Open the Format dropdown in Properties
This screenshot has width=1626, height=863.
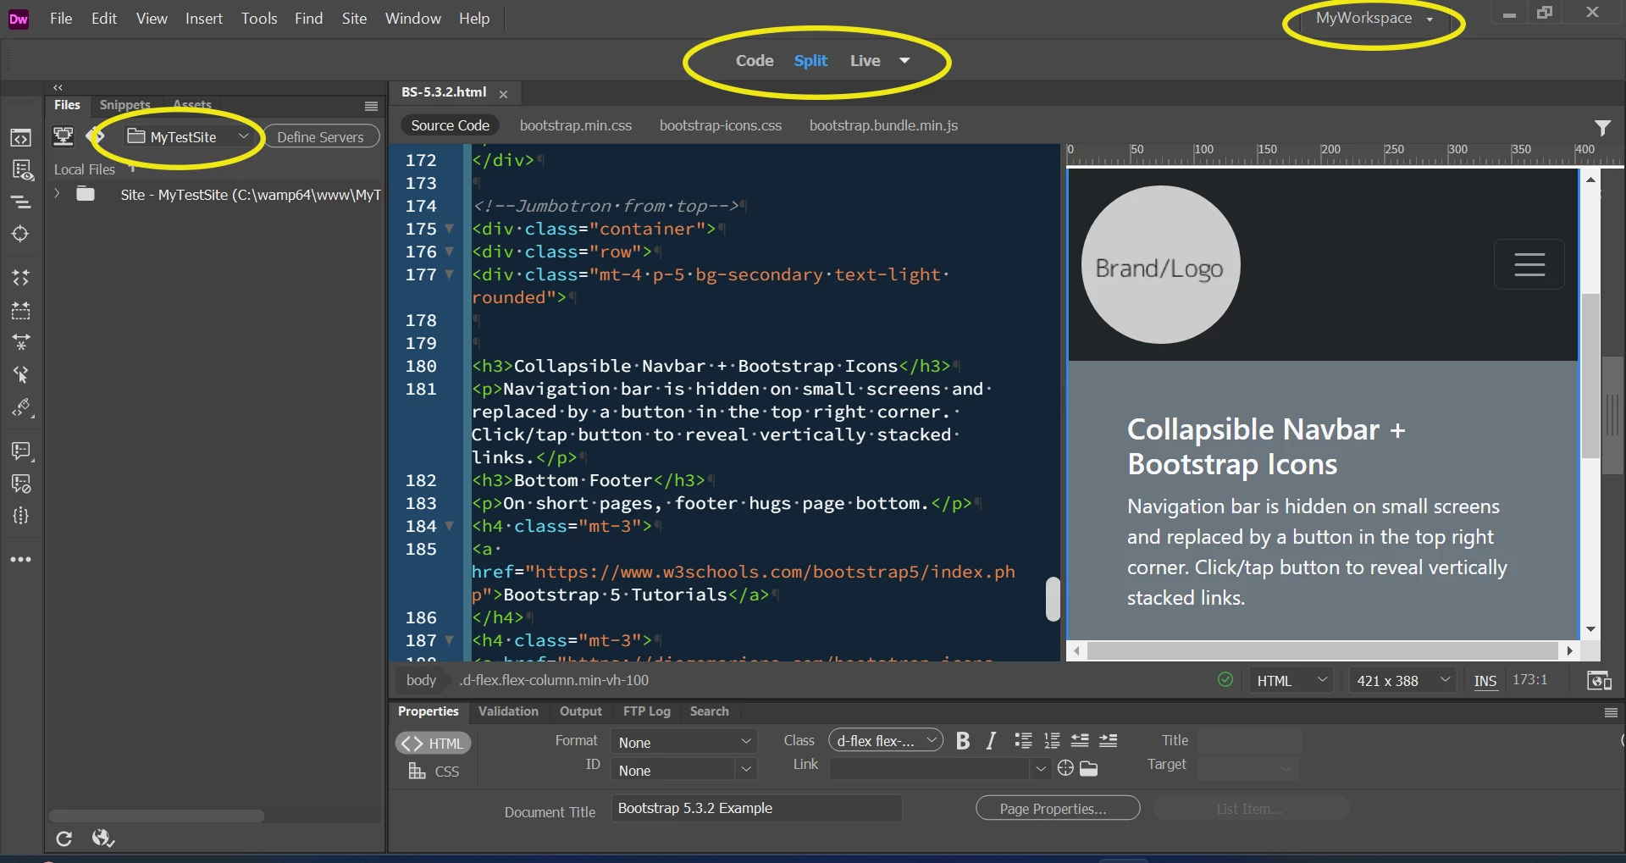(x=683, y=742)
